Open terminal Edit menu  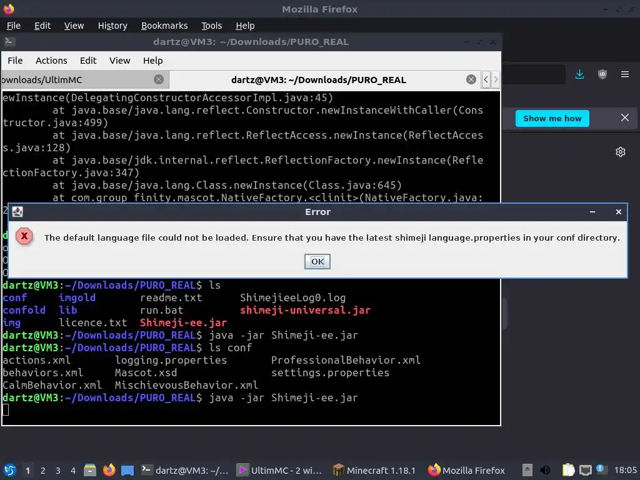coord(88,61)
